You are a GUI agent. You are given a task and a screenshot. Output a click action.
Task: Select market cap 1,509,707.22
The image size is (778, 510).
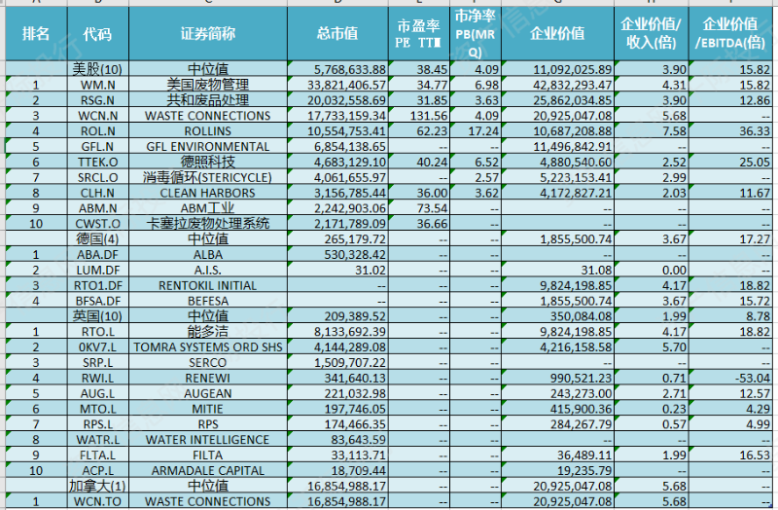pyautogui.click(x=337, y=362)
